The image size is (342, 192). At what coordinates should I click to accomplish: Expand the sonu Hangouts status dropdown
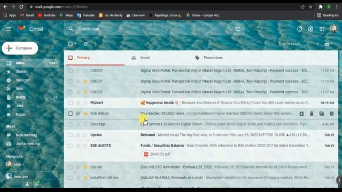point(23,165)
